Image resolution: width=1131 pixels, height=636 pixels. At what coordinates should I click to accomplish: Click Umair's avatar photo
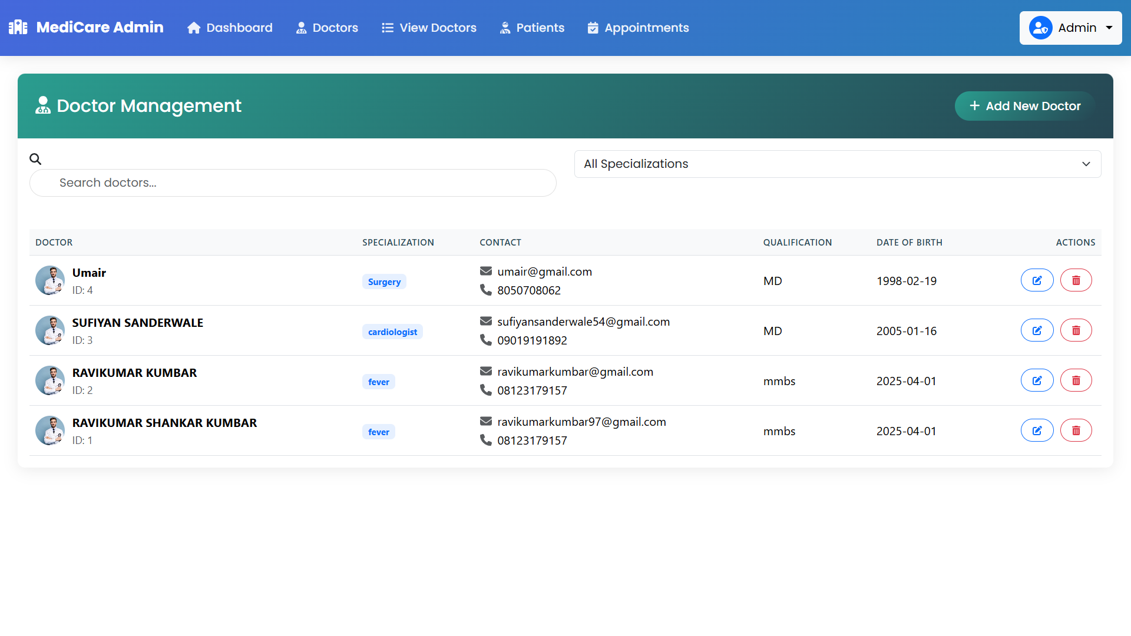(x=50, y=280)
